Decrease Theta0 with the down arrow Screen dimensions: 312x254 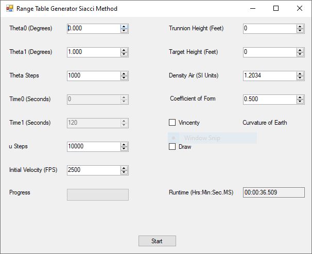124,31
